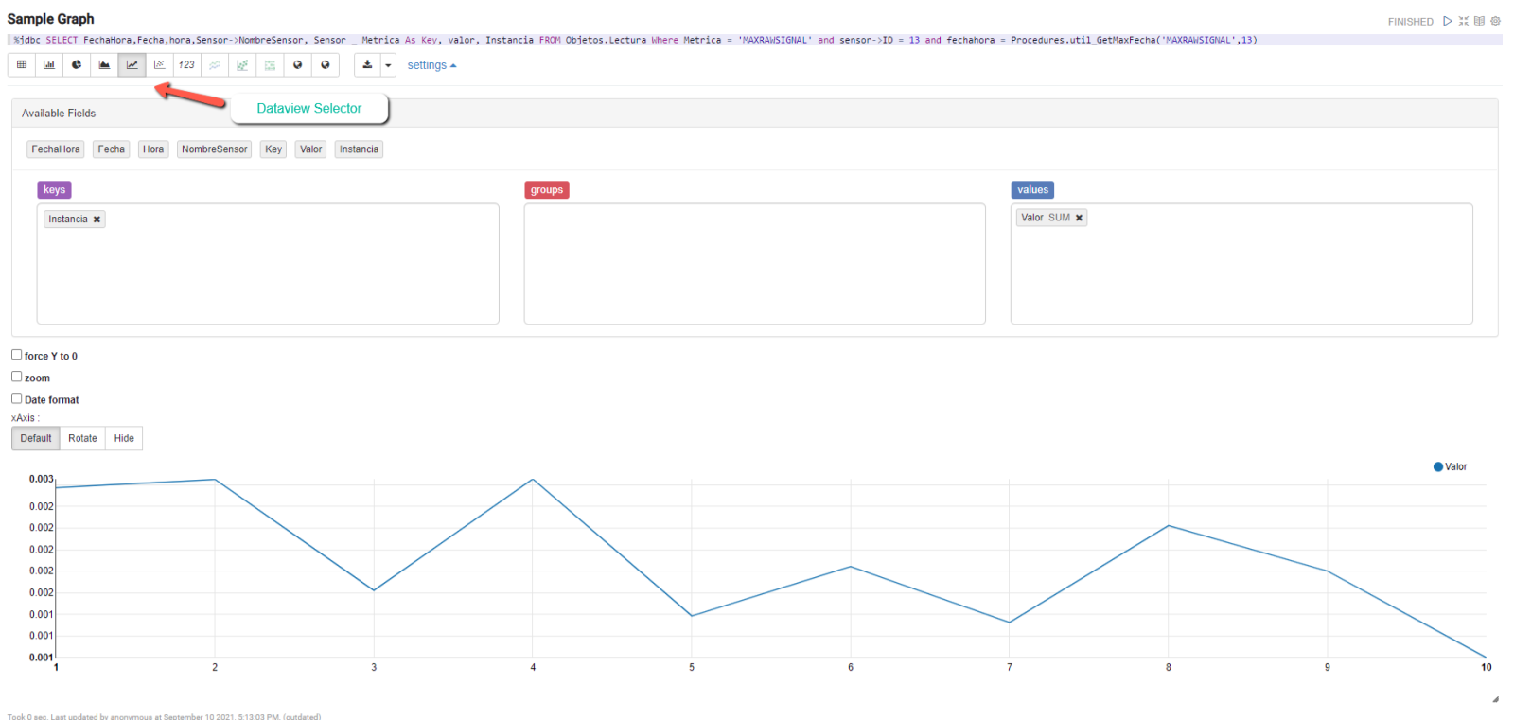Remove Valor SUM from the values box
The width and height of the screenshot is (1514, 720).
coord(1079,218)
